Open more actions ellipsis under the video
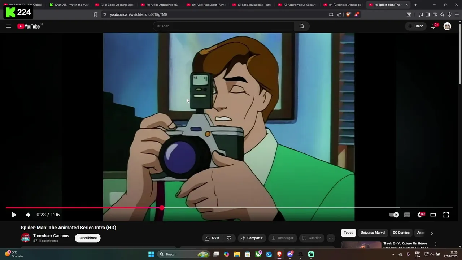 [331, 238]
